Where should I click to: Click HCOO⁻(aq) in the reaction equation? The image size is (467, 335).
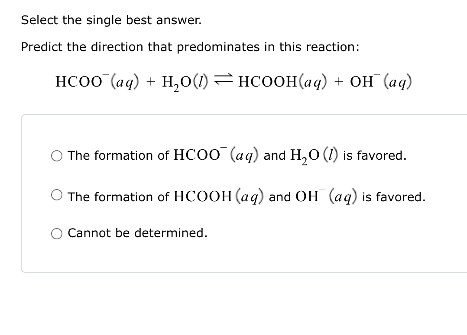[x=95, y=81]
